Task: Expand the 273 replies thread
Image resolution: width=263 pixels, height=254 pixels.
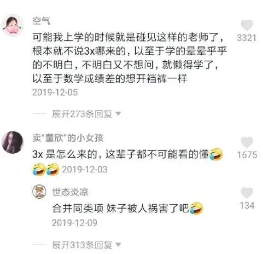Action: (x=82, y=114)
